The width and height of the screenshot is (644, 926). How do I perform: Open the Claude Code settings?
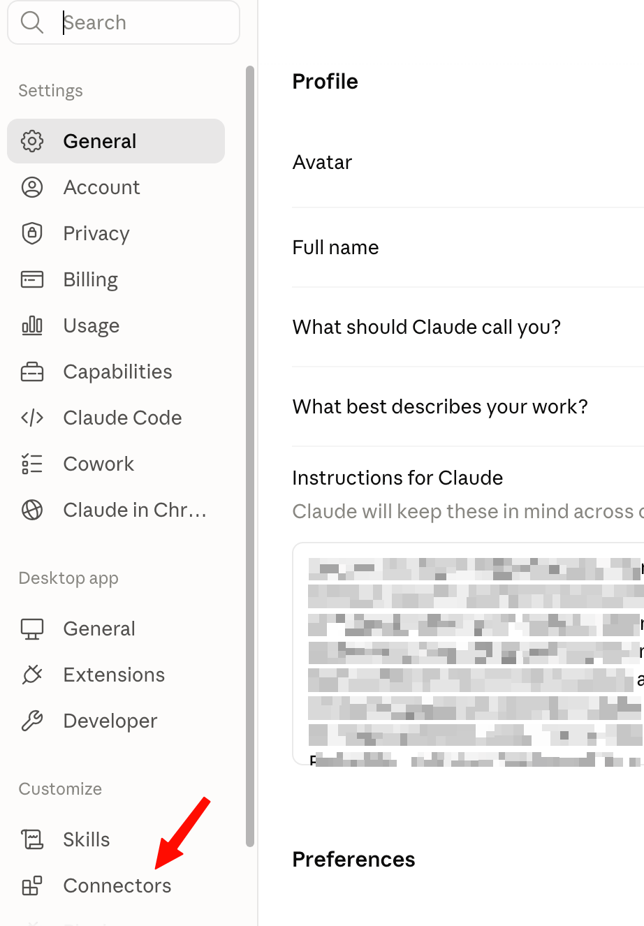[116, 418]
